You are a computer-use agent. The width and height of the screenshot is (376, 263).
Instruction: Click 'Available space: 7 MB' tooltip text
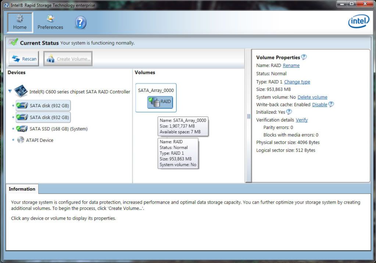tap(180, 132)
